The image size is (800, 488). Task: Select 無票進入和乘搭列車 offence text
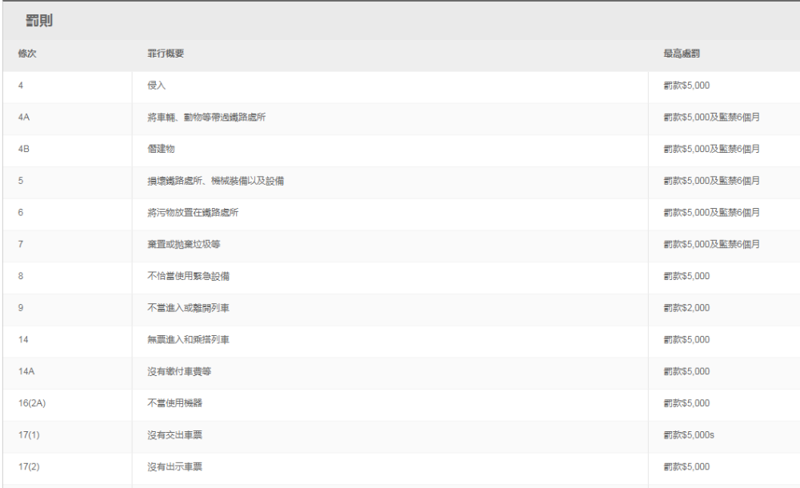point(188,340)
